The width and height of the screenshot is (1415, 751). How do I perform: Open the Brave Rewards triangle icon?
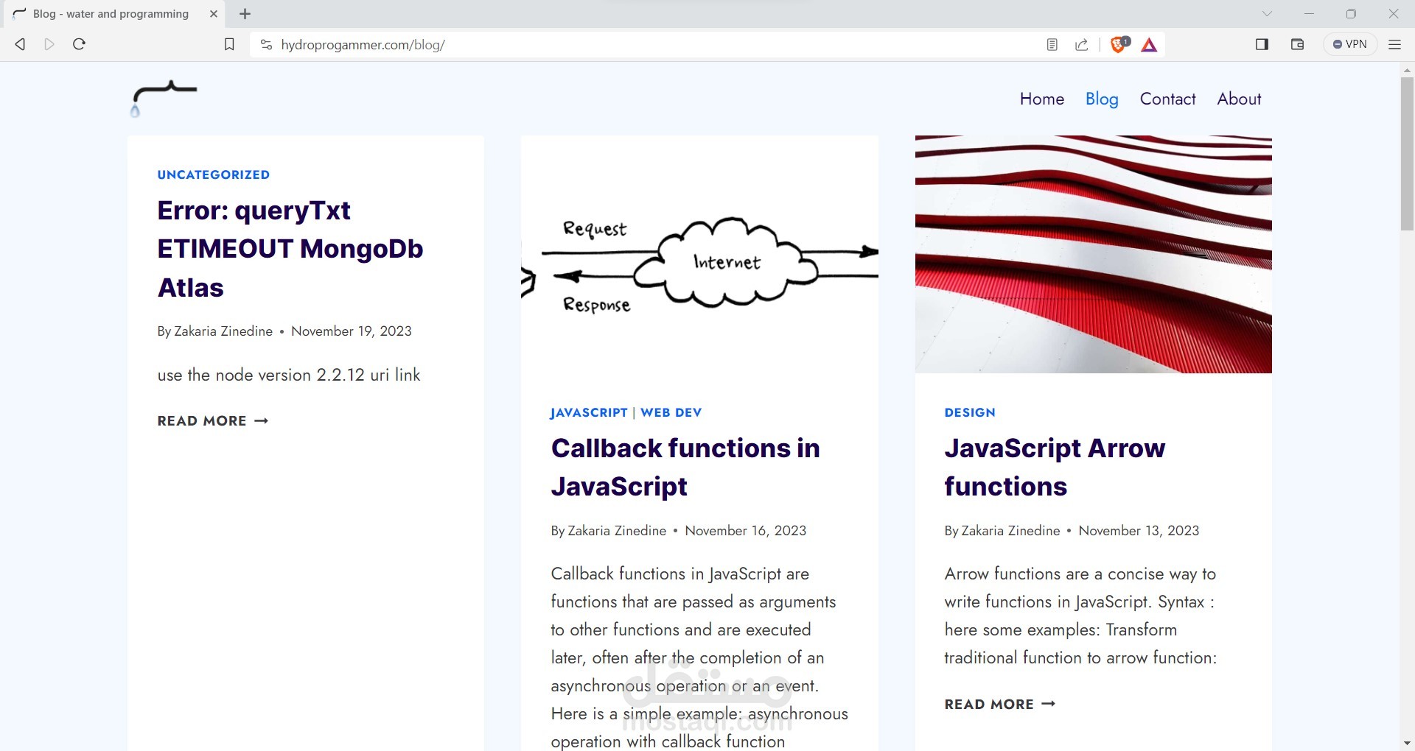(x=1149, y=45)
